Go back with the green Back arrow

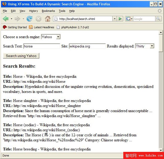(x=6, y=19)
